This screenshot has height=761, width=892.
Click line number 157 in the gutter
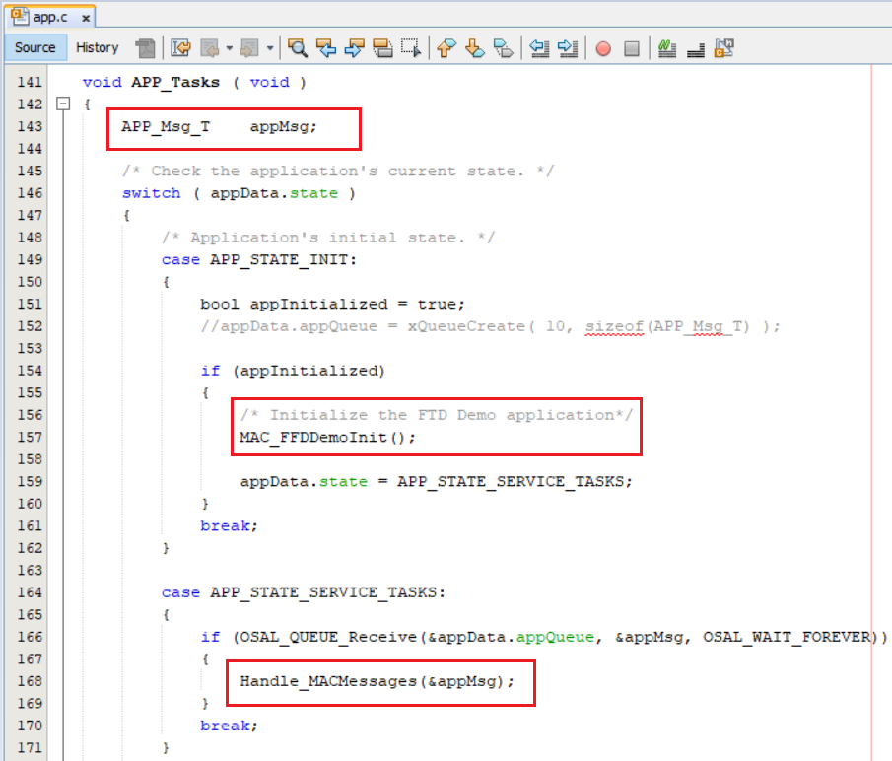pos(30,437)
